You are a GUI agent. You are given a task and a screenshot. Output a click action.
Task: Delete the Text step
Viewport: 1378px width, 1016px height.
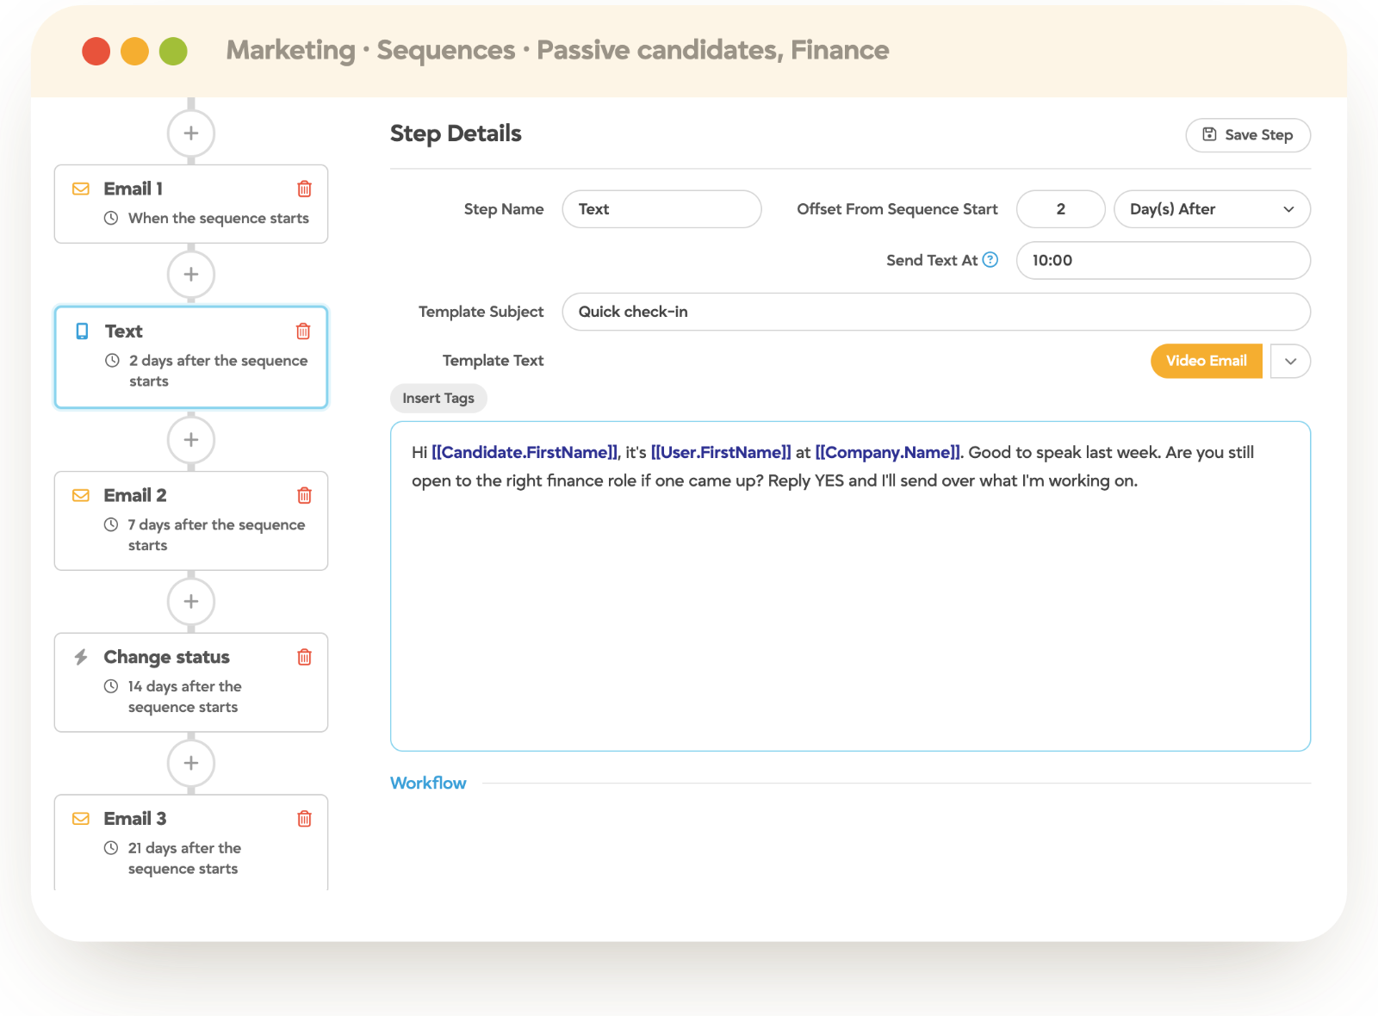303,331
